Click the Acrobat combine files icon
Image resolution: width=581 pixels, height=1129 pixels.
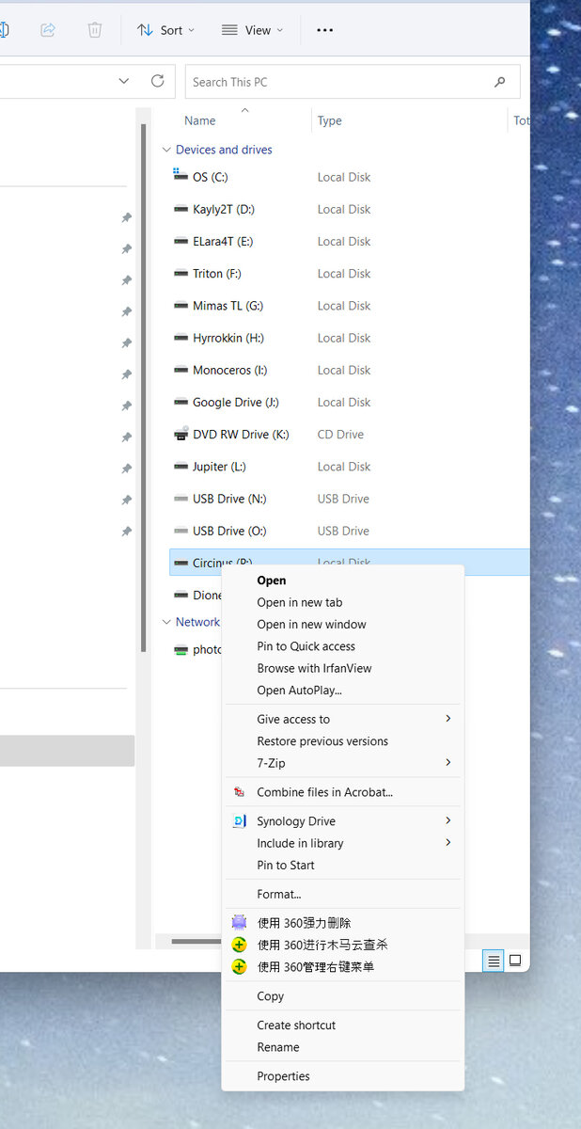click(239, 792)
